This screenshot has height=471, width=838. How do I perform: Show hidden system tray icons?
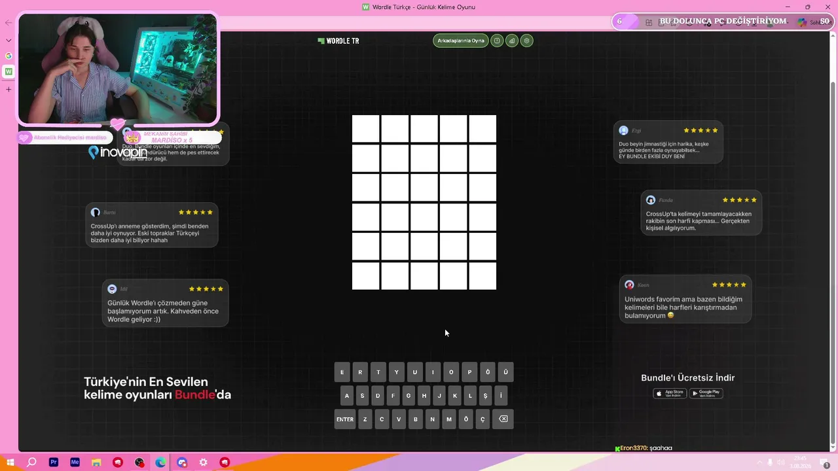click(x=759, y=462)
